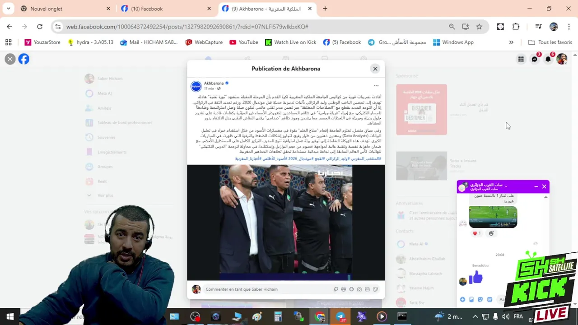Expand the chat header name settings chevron

pyautogui.click(x=506, y=186)
